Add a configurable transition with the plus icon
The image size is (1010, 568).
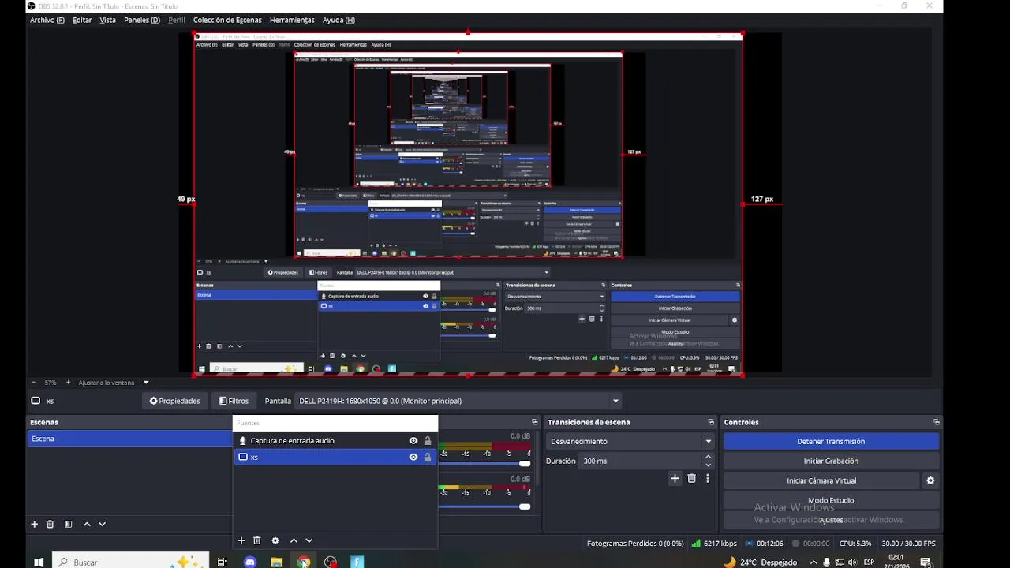[675, 478]
